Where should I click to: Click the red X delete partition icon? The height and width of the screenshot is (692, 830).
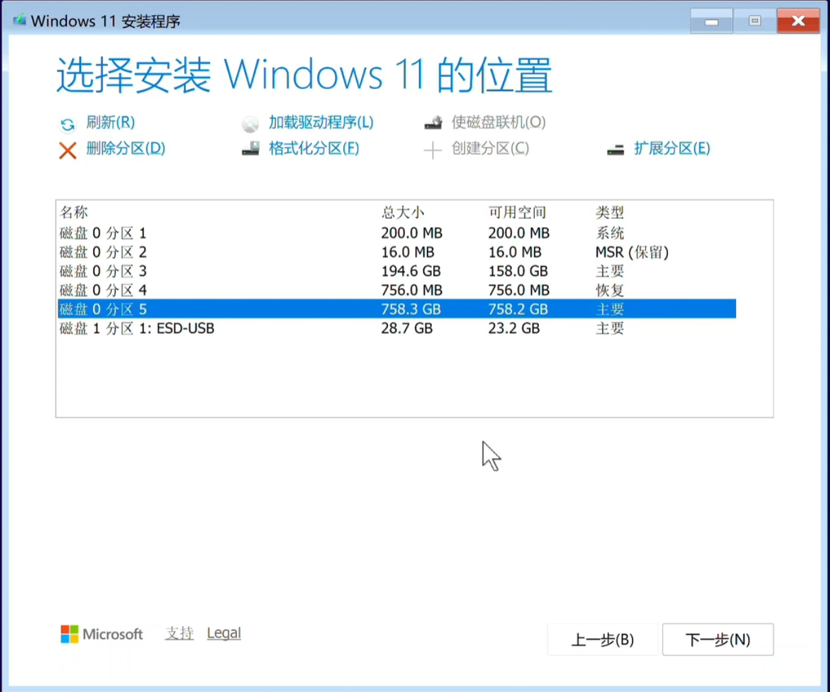coord(67,150)
